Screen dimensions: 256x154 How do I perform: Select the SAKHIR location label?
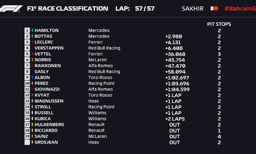coord(192,8)
